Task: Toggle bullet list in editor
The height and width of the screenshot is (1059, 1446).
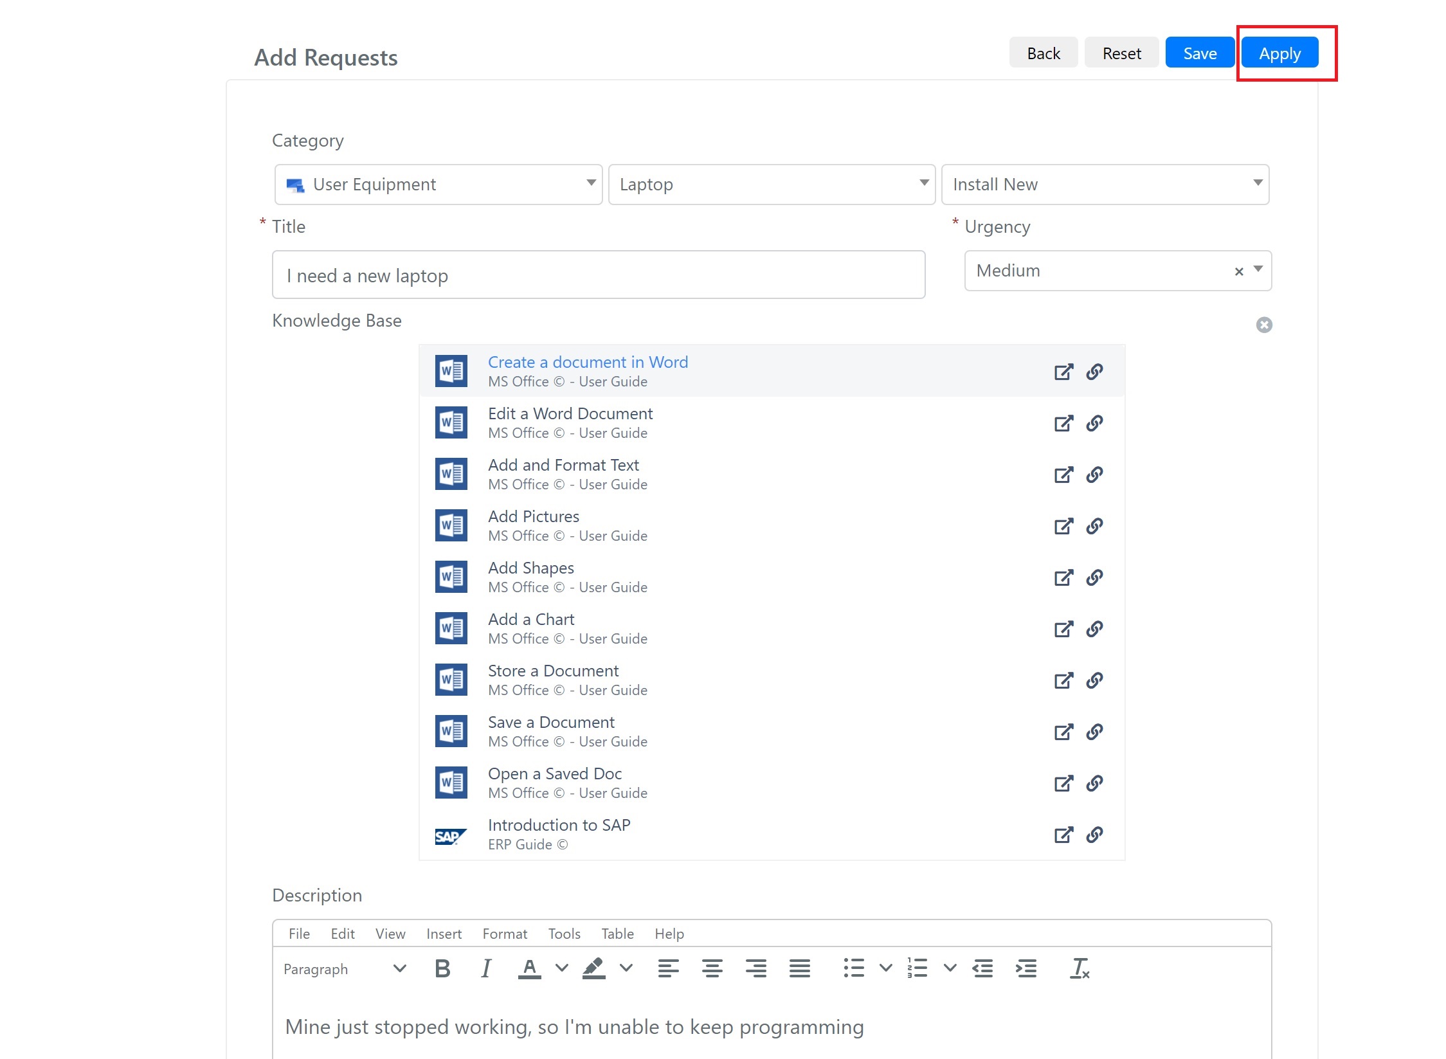Action: tap(854, 968)
